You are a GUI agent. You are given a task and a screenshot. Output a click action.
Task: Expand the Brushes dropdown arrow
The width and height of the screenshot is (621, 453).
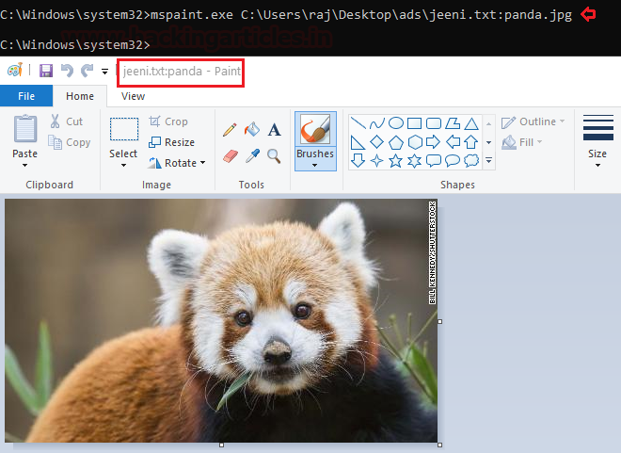click(x=315, y=165)
